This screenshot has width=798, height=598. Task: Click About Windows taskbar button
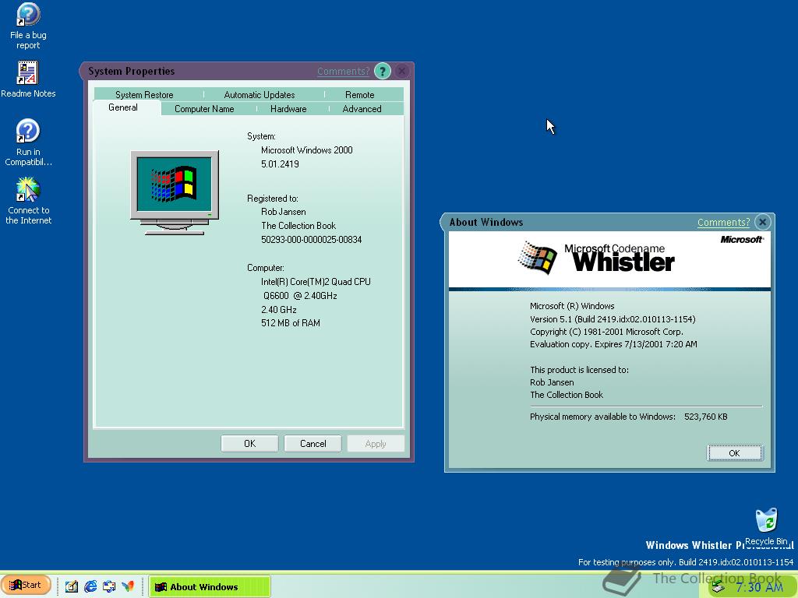point(209,587)
